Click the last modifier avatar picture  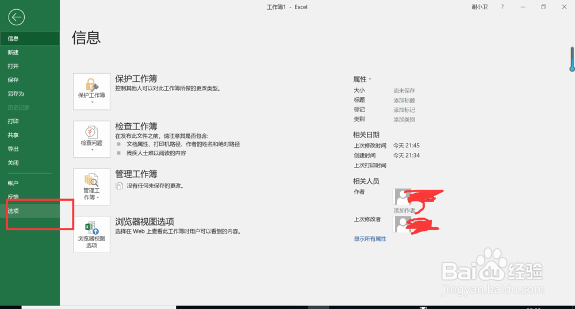pyautogui.click(x=402, y=224)
